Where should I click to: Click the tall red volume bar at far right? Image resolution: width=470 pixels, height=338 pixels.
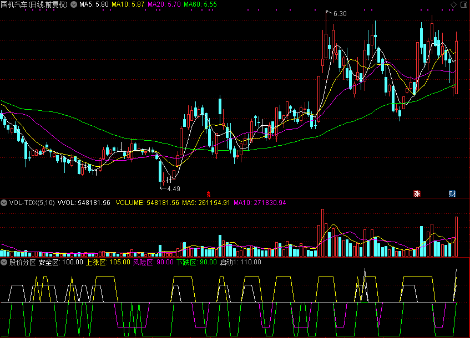pyautogui.click(x=456, y=237)
